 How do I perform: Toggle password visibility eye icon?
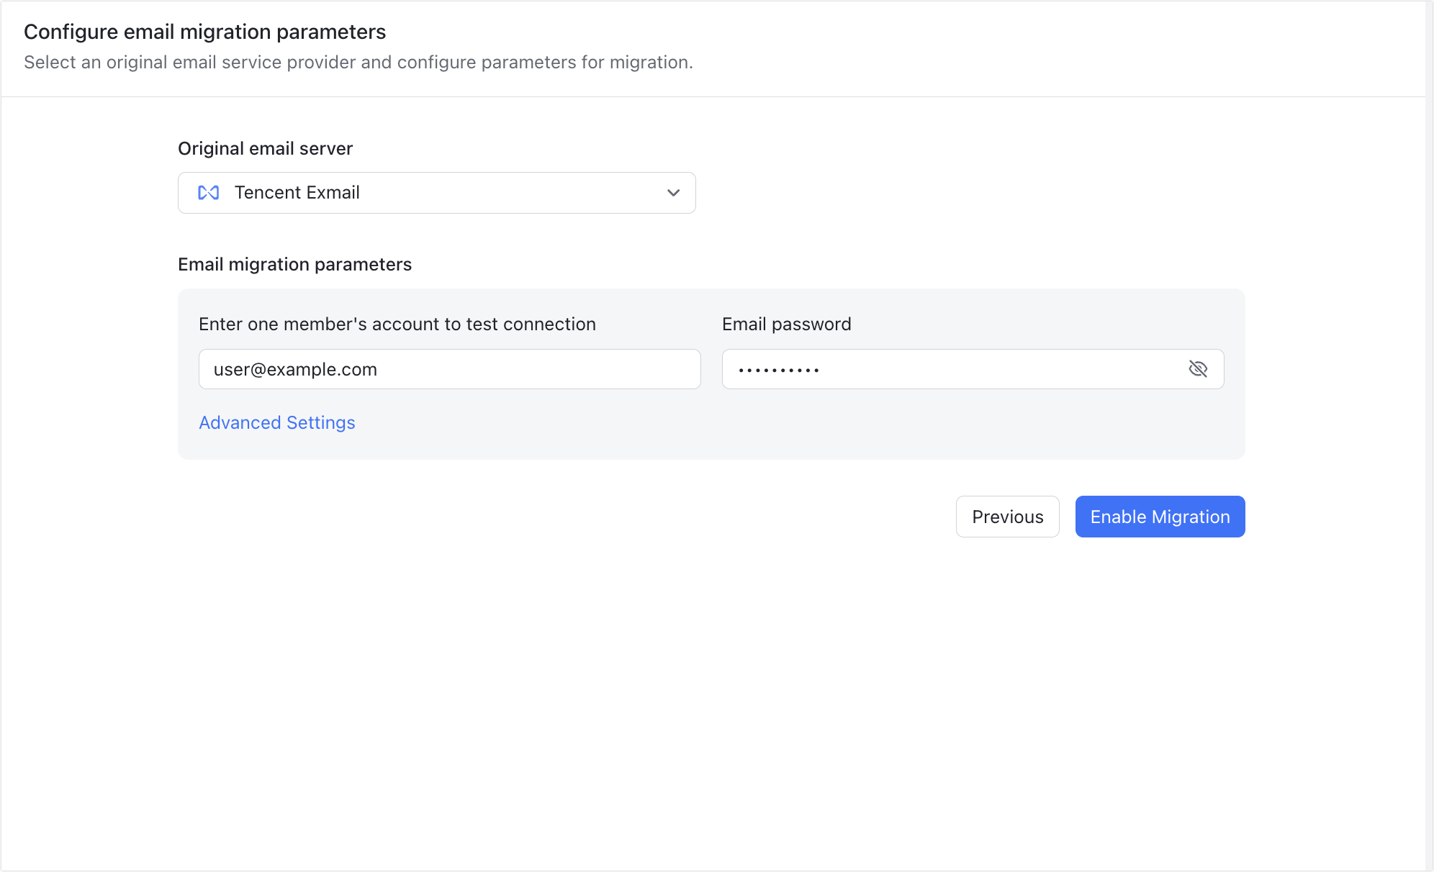[1197, 369]
